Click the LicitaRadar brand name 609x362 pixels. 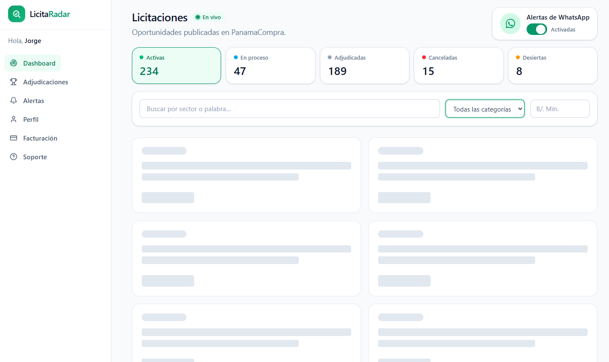tap(50, 14)
